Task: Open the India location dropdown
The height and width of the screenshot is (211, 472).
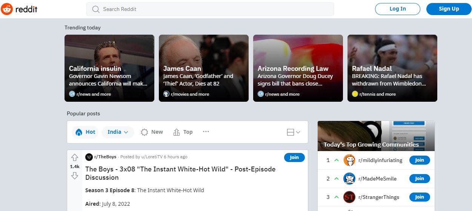Action: (118, 132)
